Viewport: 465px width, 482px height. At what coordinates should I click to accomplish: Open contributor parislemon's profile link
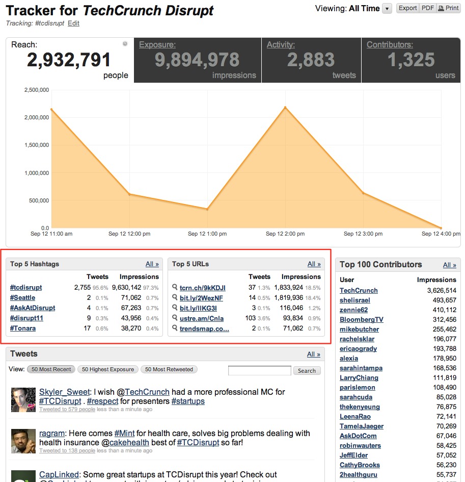pos(357,387)
